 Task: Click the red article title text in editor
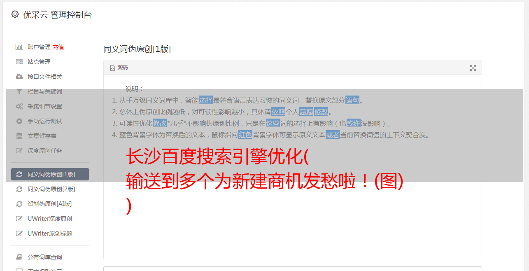[264, 181]
